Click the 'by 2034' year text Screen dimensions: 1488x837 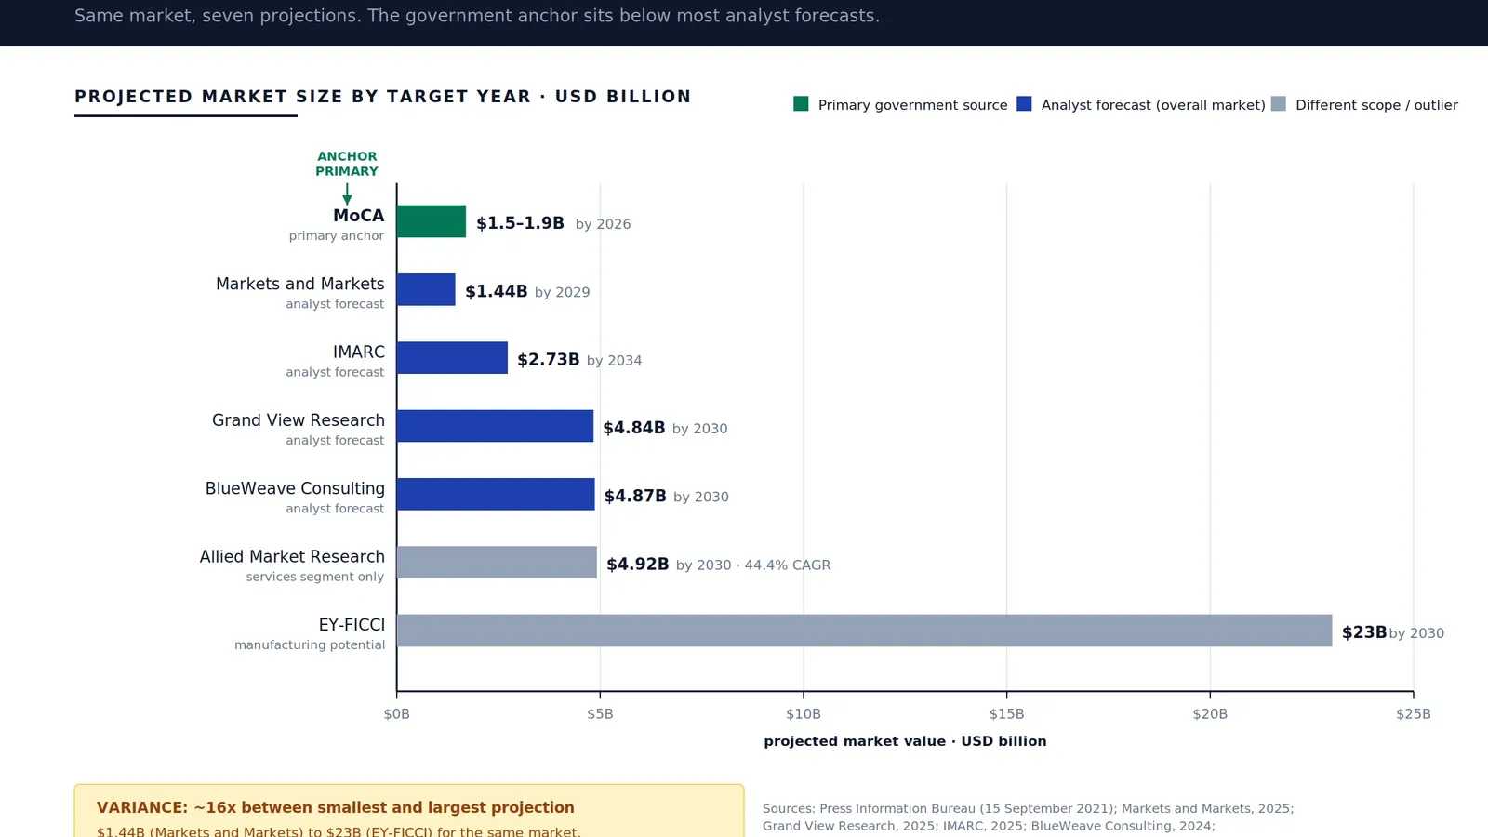coord(615,361)
